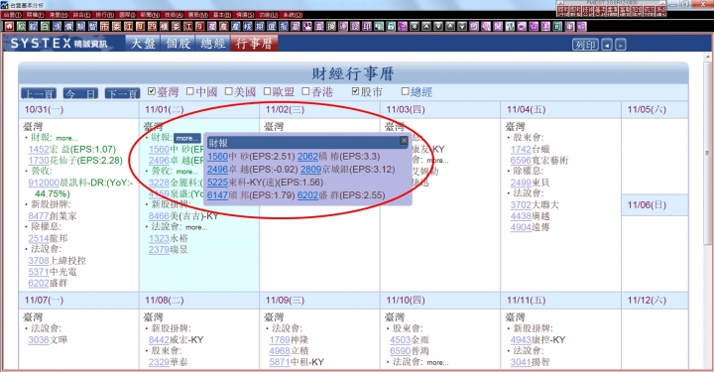Click the 列印 print button
This screenshot has height=372, width=714.
pyautogui.click(x=585, y=45)
